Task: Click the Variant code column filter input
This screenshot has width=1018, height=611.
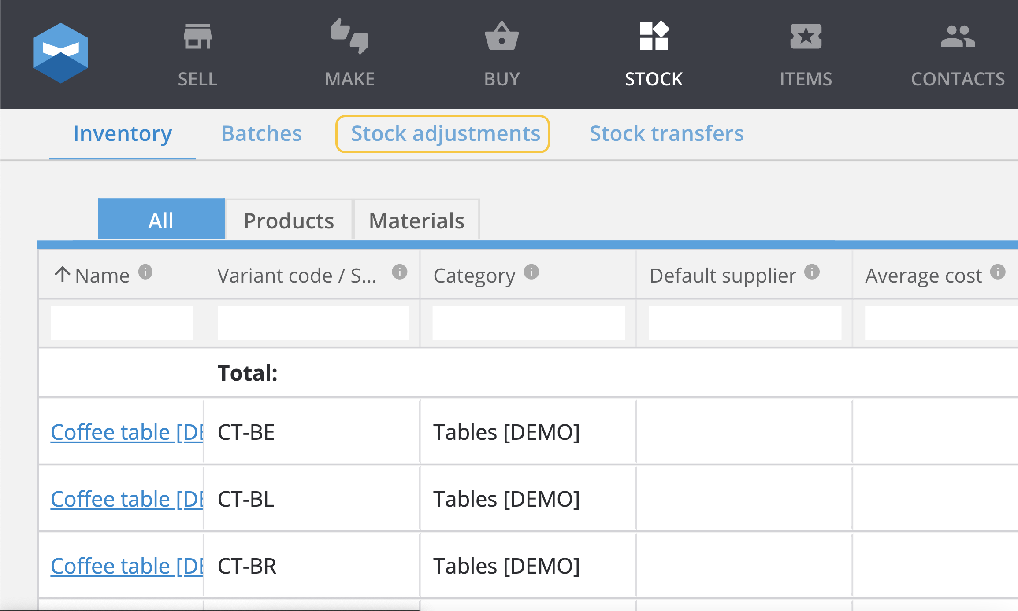Action: 314,322
